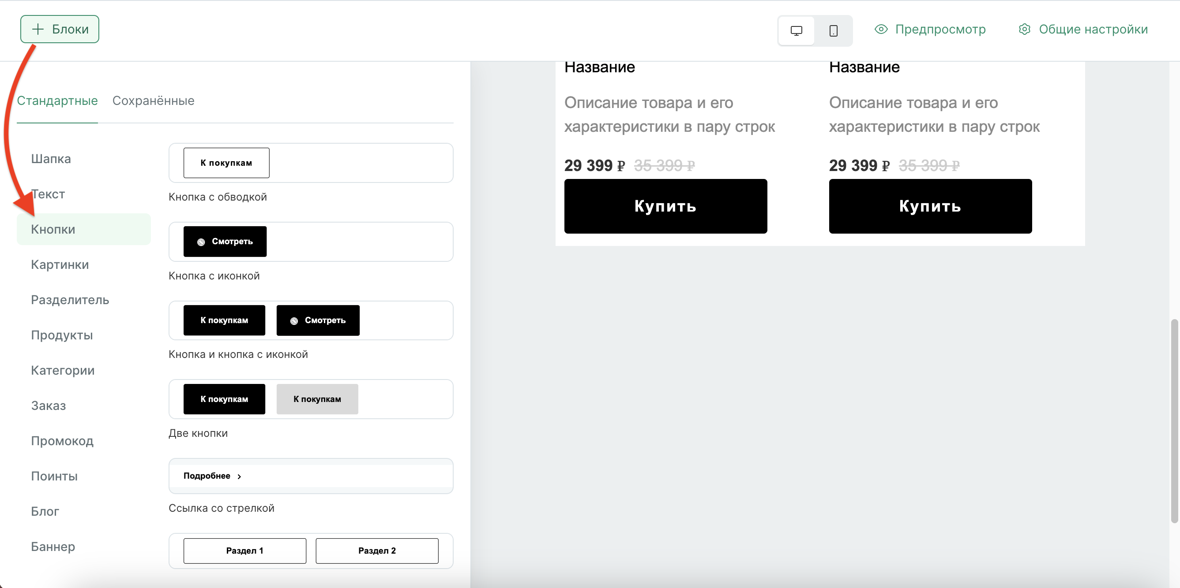Viewport: 1180px width, 588px height.
Task: Click the second product description text
Action: 935,115
